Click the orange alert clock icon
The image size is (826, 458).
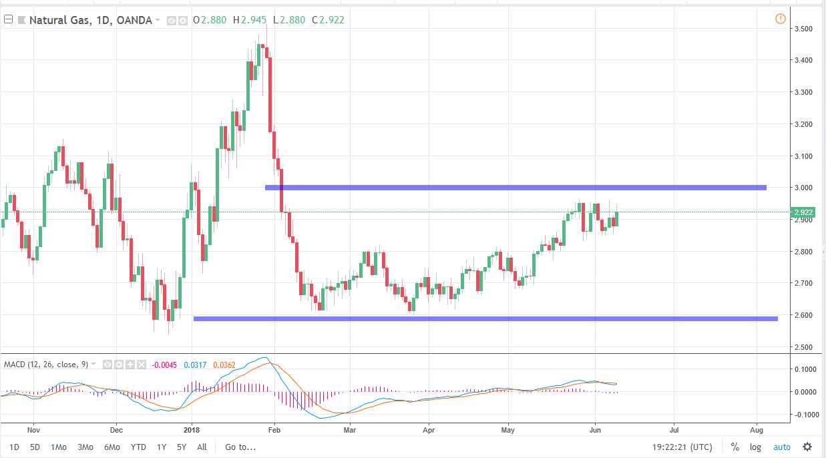click(781, 19)
